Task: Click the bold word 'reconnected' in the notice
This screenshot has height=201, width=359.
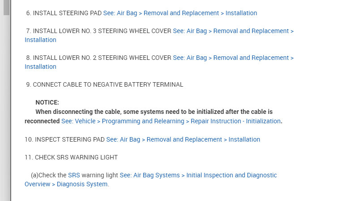Action: point(42,121)
